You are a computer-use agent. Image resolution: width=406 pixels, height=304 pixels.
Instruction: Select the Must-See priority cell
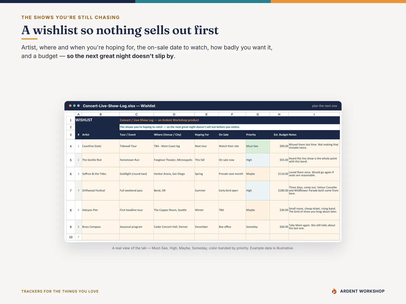click(x=258, y=146)
